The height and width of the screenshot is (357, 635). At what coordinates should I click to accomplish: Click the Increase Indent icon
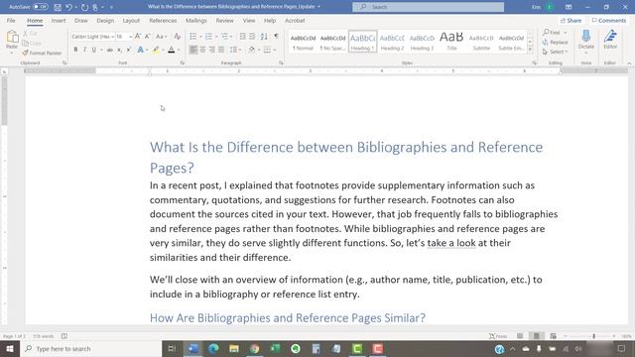pyautogui.click(x=252, y=37)
